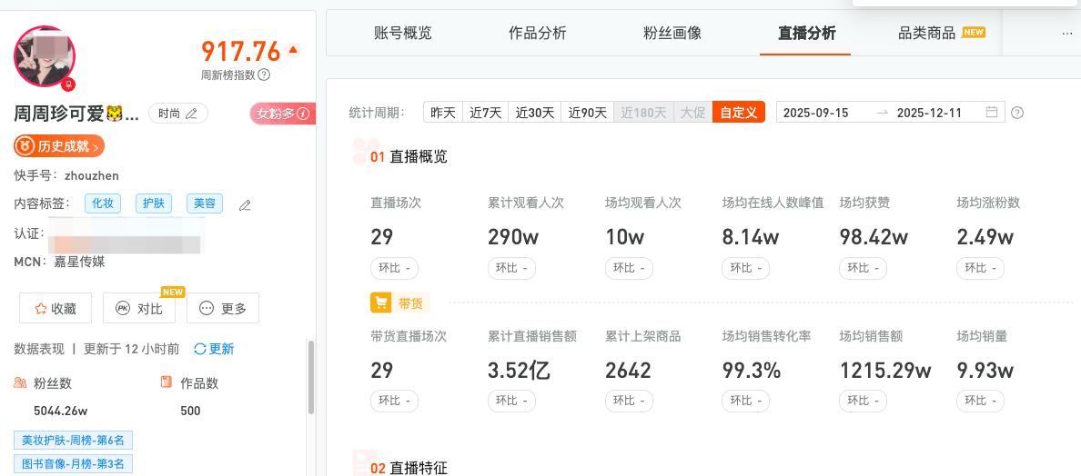Click the 嘉星传媒 MCN name
Image resolution: width=1081 pixels, height=476 pixels.
79,263
